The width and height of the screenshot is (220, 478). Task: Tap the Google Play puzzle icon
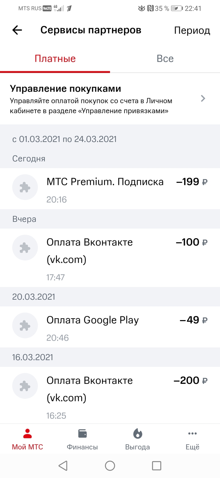click(x=25, y=325)
